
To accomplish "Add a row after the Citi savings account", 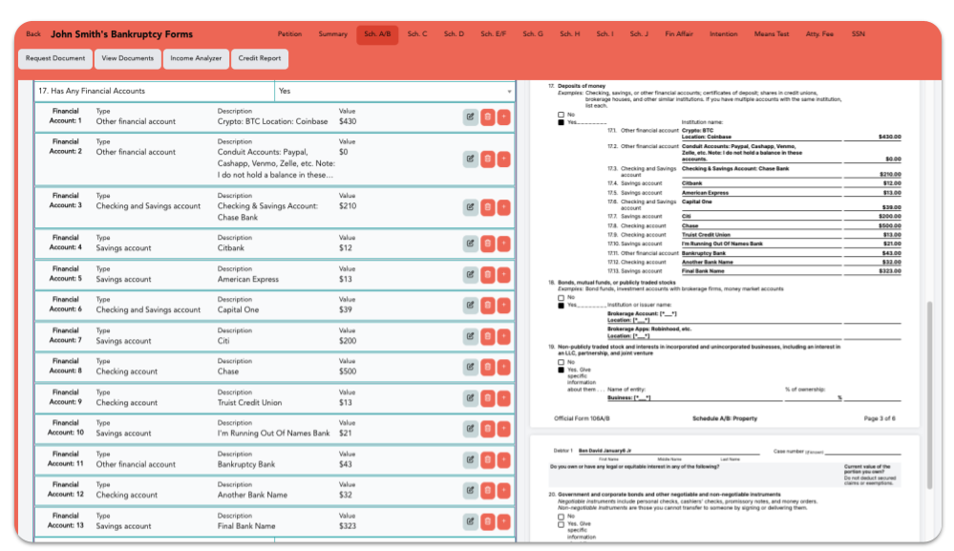I will click(x=504, y=336).
